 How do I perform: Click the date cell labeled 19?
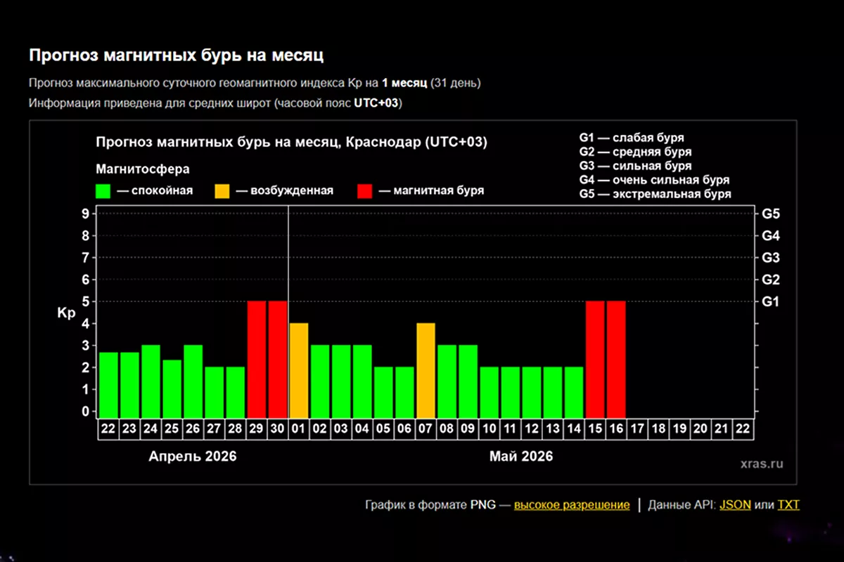pos(679,429)
